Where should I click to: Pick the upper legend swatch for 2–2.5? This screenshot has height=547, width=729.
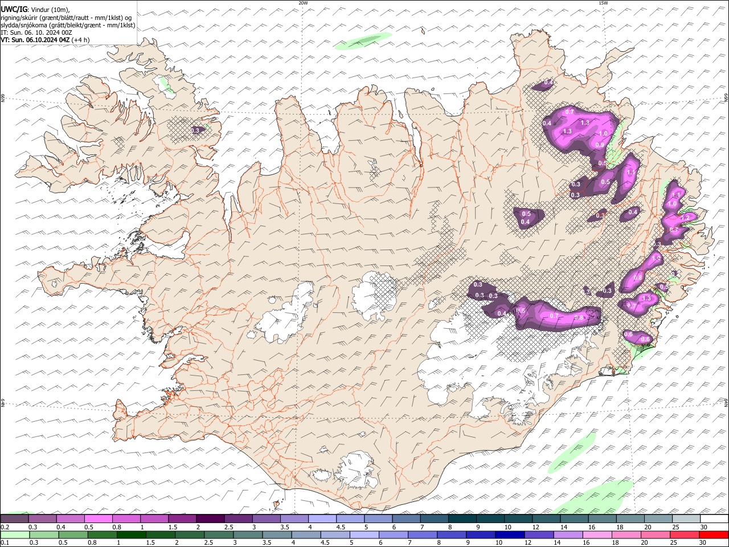click(210, 519)
